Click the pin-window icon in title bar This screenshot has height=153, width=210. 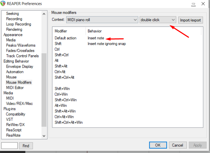pos(193,5)
